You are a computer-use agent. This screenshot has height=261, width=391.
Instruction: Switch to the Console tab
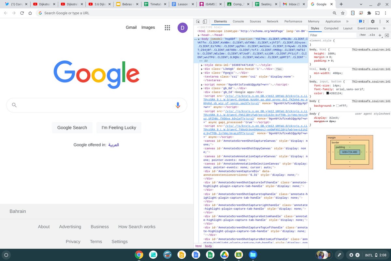pos(238,22)
